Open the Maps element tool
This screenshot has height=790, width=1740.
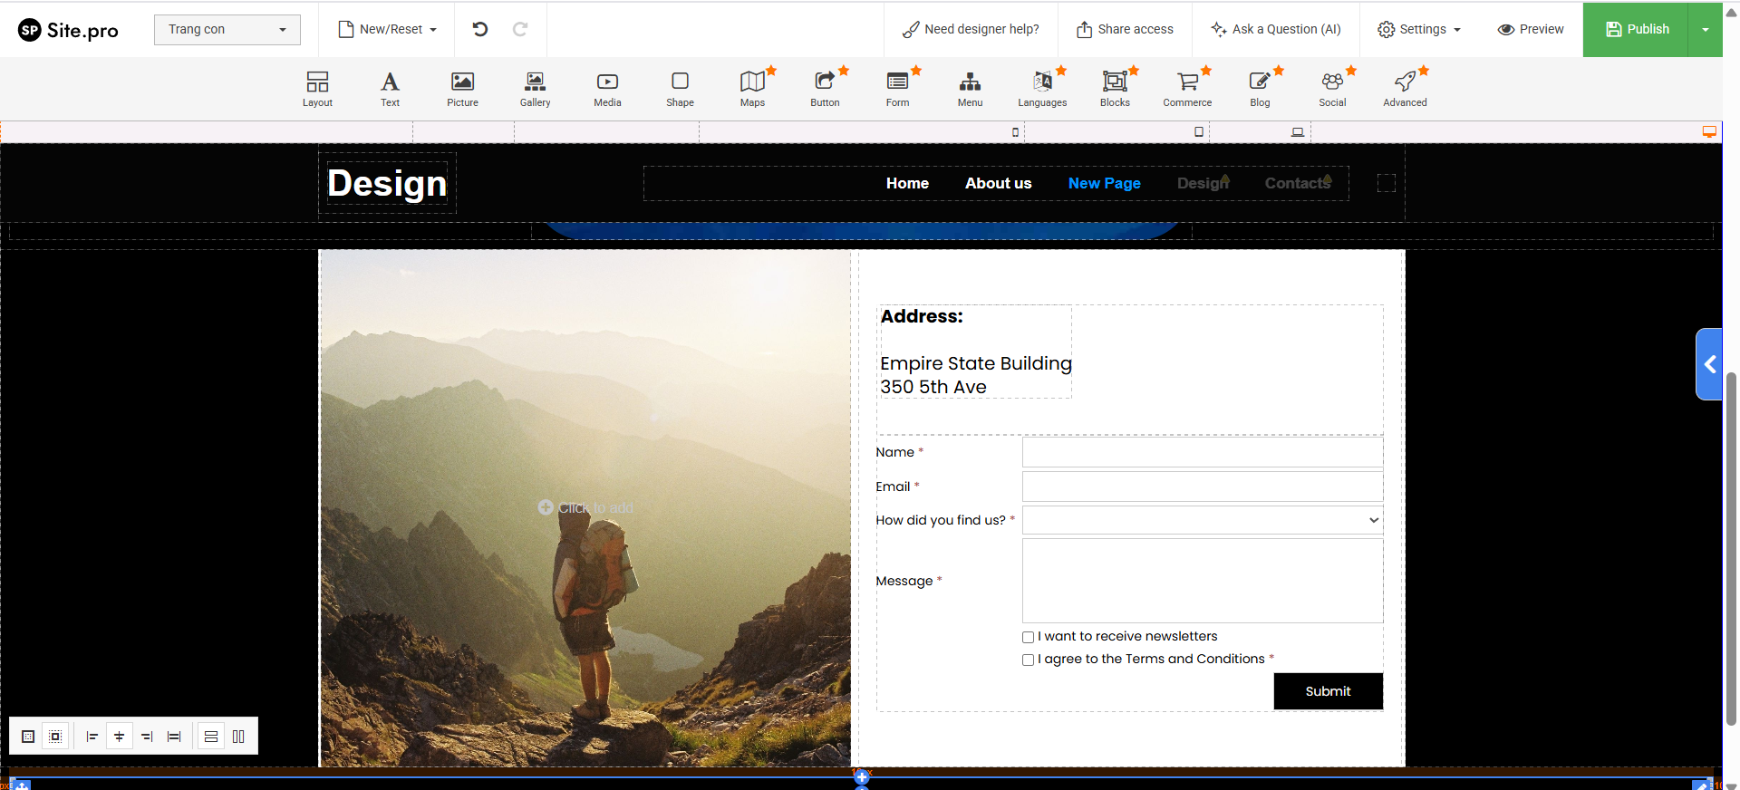[752, 82]
